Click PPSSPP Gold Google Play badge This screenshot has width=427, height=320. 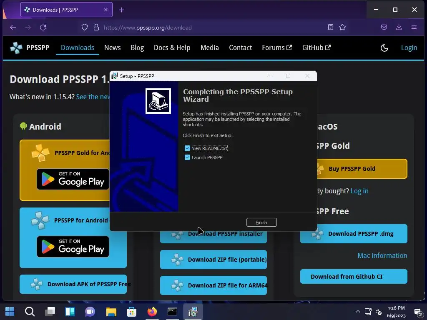click(x=73, y=179)
